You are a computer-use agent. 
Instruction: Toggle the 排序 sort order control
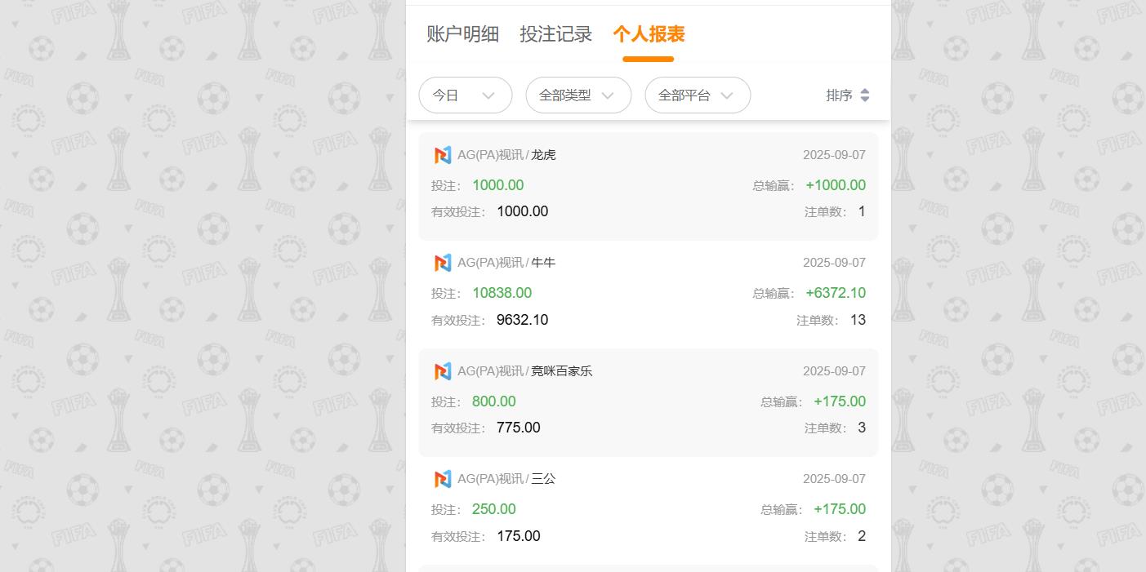coord(848,95)
